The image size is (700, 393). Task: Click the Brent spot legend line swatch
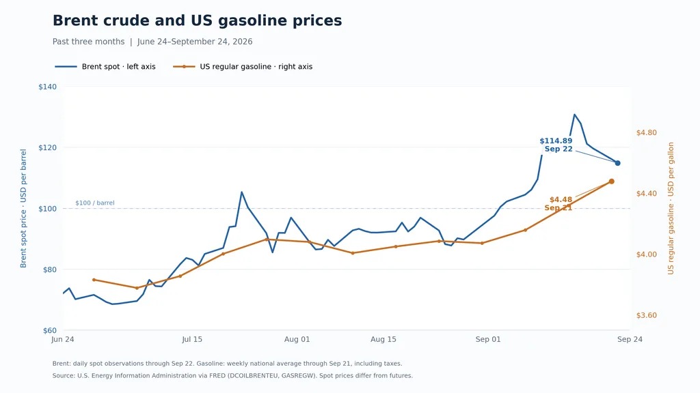[x=66, y=67]
